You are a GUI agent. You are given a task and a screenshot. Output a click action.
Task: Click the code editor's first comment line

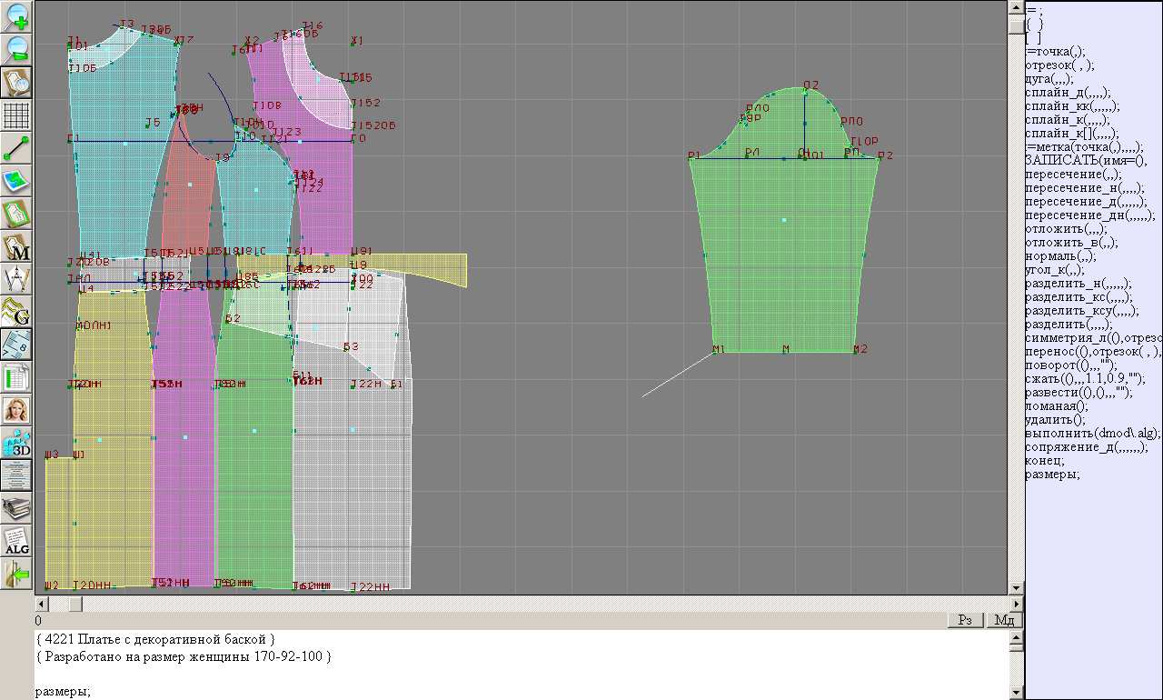tap(154, 639)
